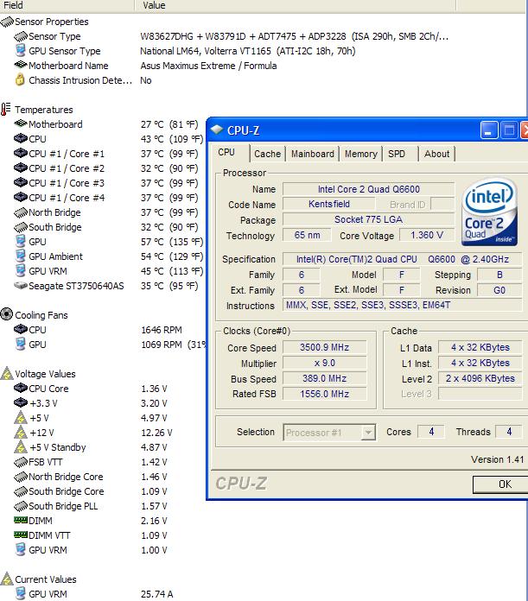
Task: Click the 1.360 V core voltage field
Action: click(x=427, y=235)
